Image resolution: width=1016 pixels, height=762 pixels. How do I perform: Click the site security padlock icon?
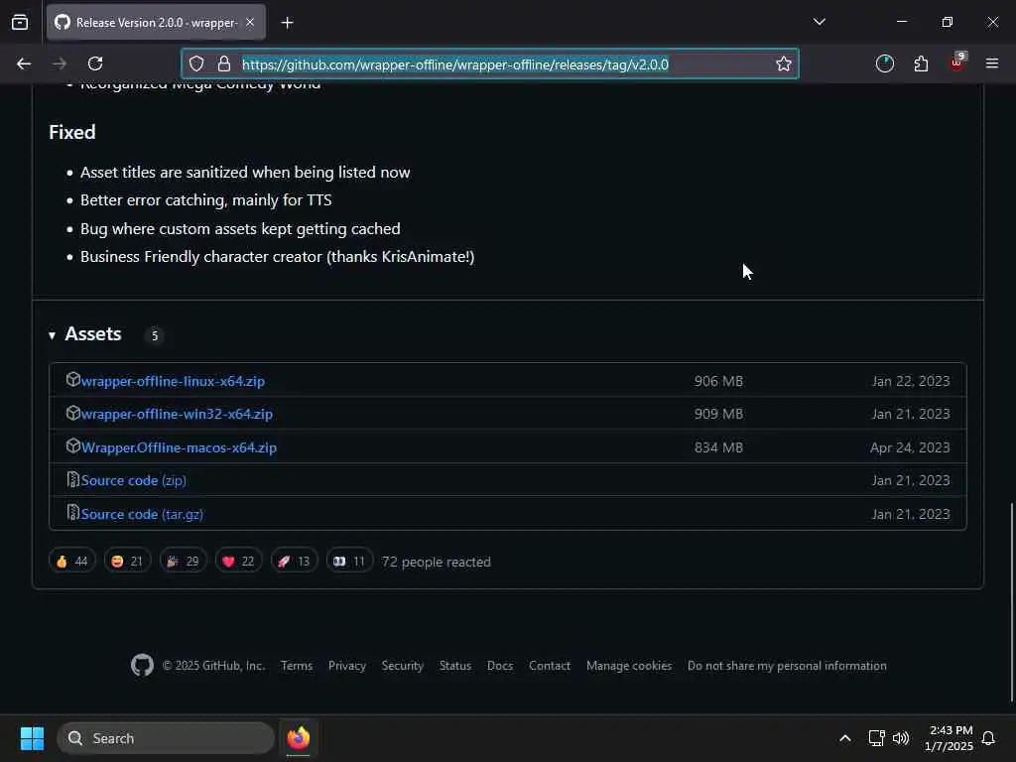pyautogui.click(x=224, y=63)
